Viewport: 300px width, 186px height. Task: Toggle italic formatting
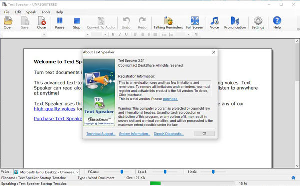click(x=120, y=34)
